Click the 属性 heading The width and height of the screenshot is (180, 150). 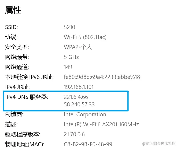[13, 10]
